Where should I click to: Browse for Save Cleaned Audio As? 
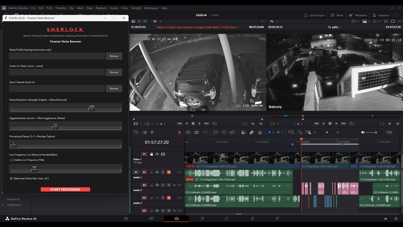[x=114, y=88]
